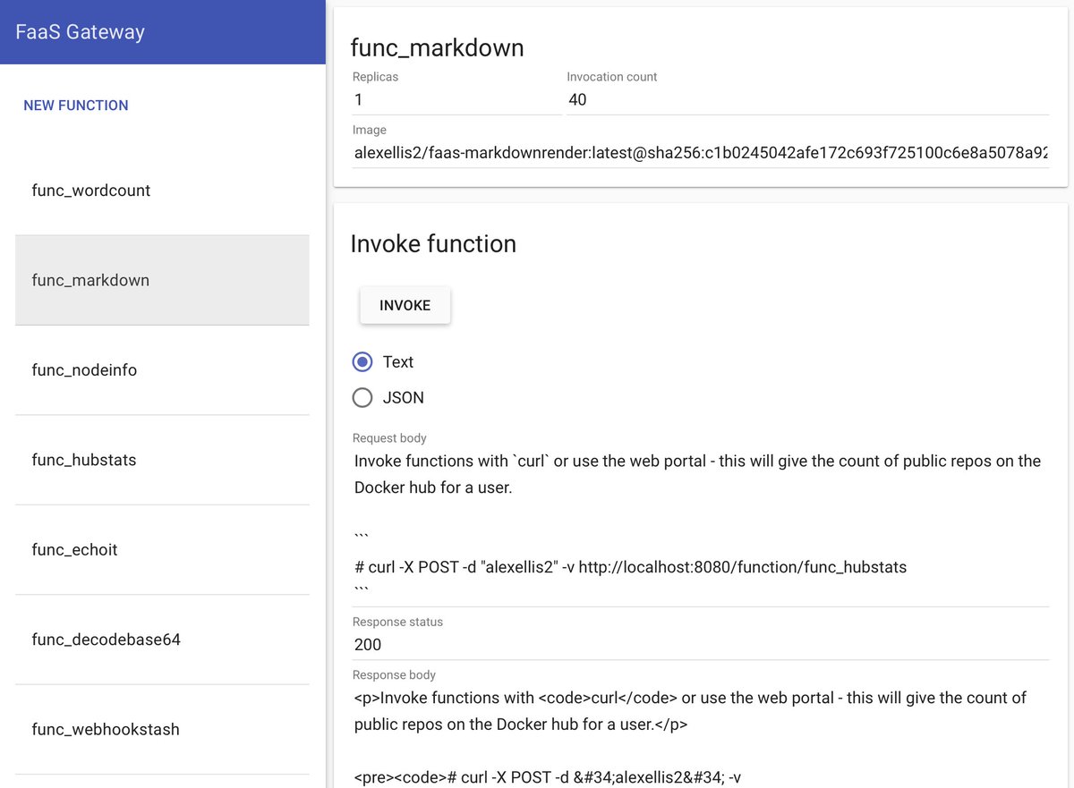The image size is (1074, 788).
Task: Click the Response status field showing 200
Action: (700, 645)
